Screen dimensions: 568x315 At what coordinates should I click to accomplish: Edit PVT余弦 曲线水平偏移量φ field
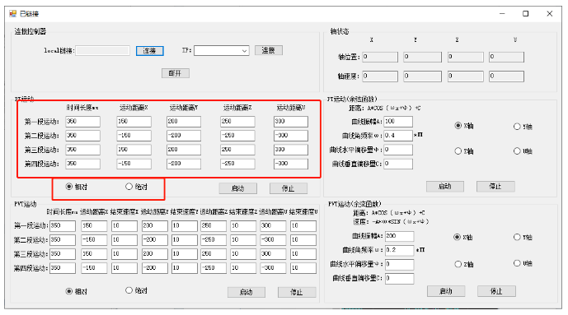pyautogui.click(x=399, y=265)
